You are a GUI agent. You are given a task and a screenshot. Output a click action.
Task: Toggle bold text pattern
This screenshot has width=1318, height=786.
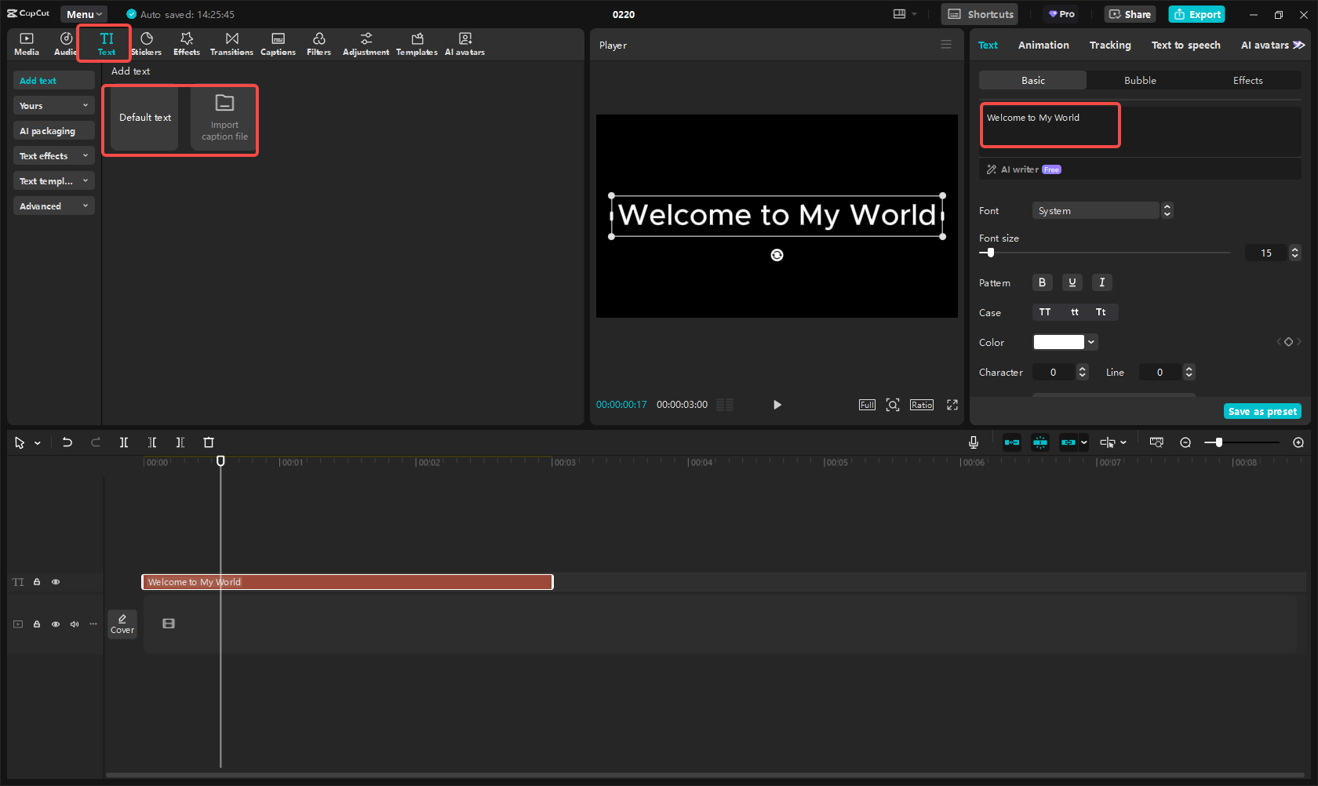(1042, 282)
